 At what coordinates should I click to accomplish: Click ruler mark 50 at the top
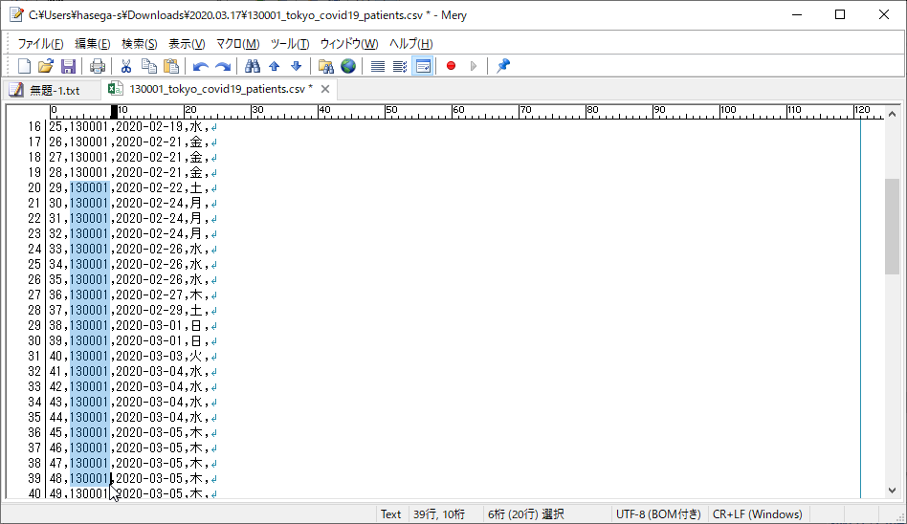coord(391,110)
